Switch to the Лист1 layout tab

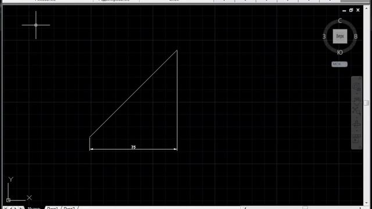pos(52,208)
